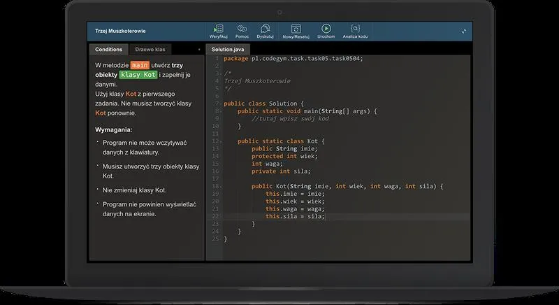Click line number 22 in the gutter
The height and width of the screenshot is (305, 559).
click(215, 216)
